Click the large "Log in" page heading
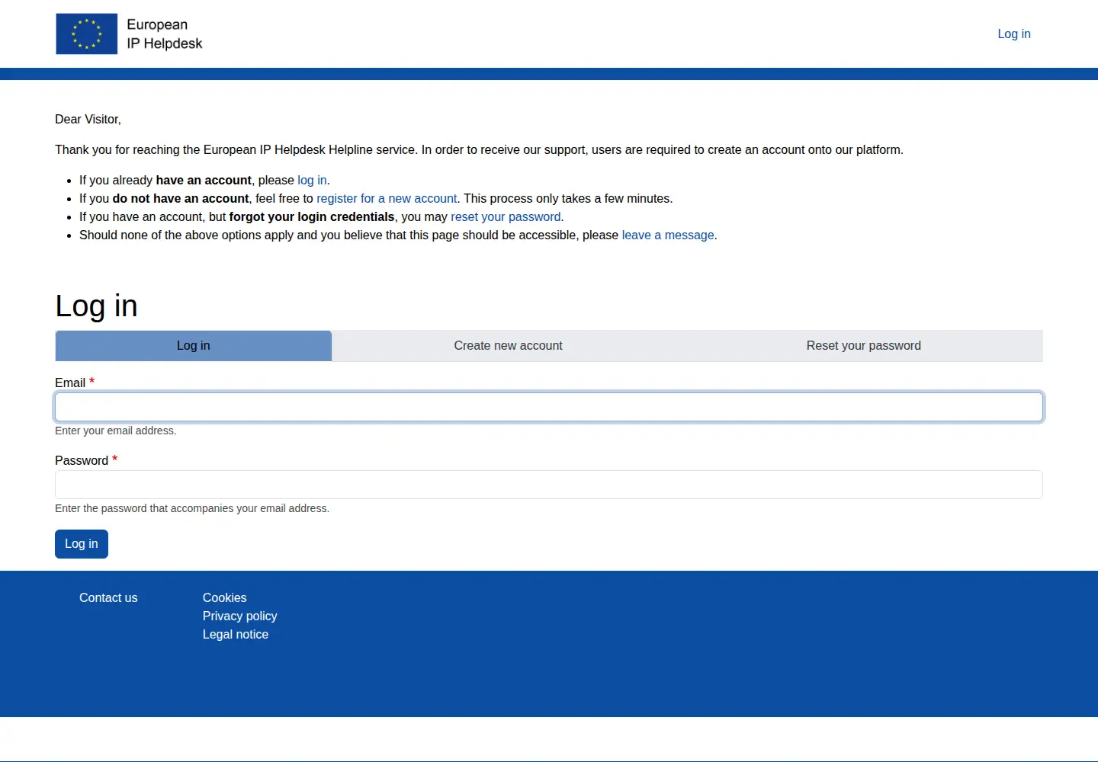The width and height of the screenshot is (1098, 762). (x=96, y=306)
